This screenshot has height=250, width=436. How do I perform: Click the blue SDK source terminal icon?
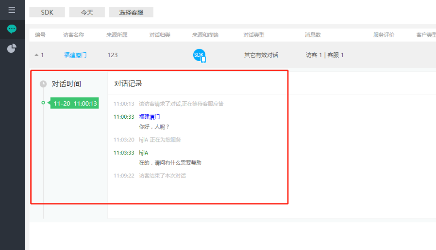pyautogui.click(x=200, y=55)
